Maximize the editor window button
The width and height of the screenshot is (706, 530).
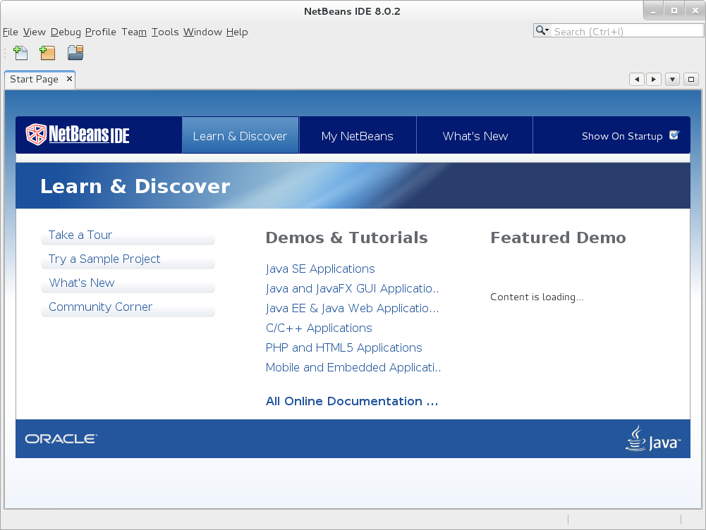point(691,80)
